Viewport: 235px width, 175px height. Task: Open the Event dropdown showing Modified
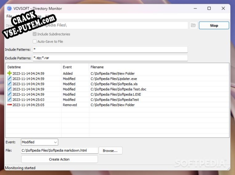pyautogui.click(x=39, y=142)
